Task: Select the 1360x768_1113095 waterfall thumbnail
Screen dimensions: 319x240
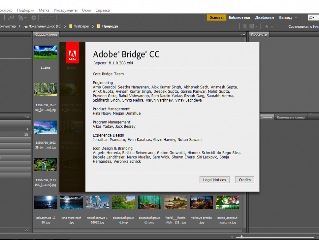Action: (x=45, y=165)
